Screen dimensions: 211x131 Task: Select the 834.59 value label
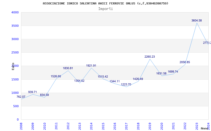(x=44, y=95)
